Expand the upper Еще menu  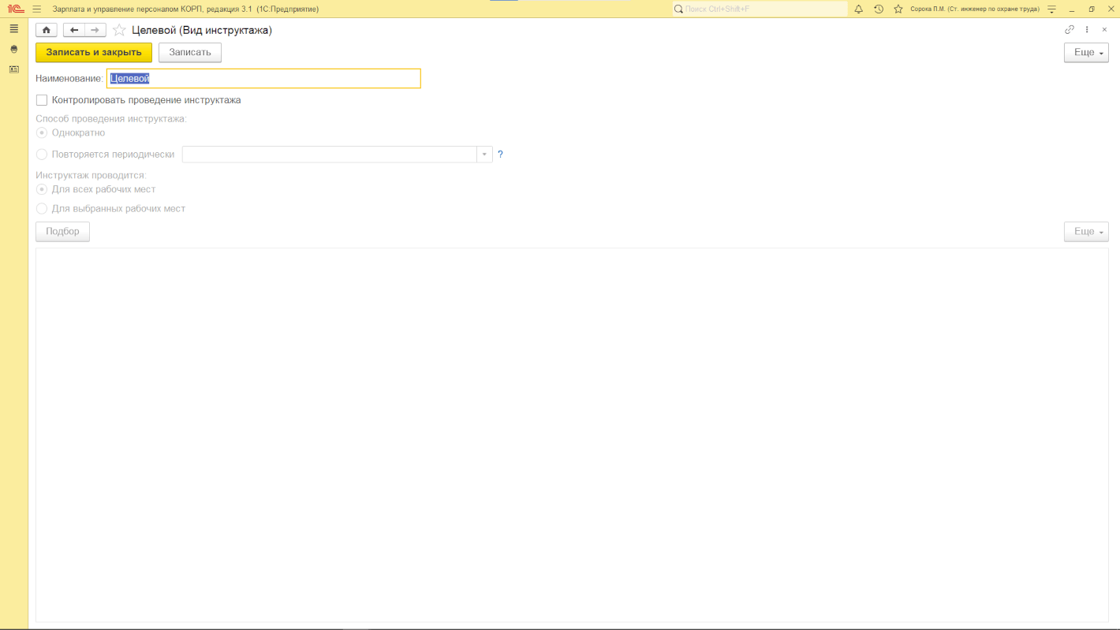[1086, 52]
